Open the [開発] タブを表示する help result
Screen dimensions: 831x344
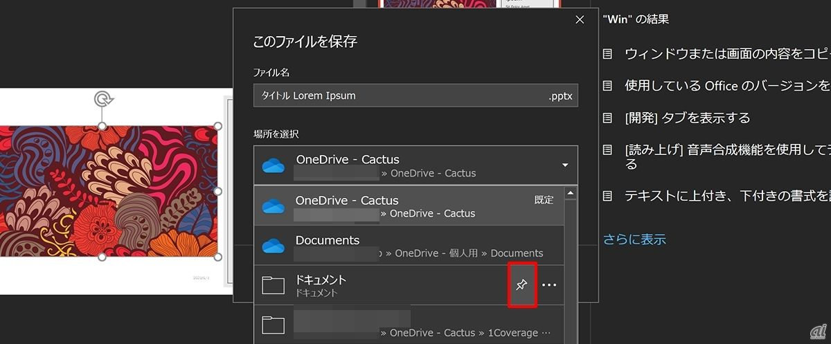pos(687,118)
